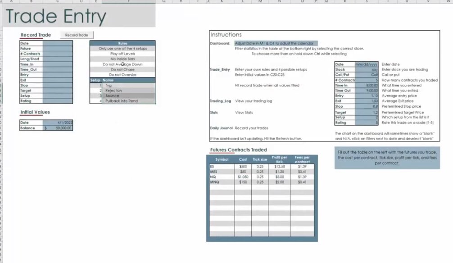Click 'Which setup from the list is it' text

(405, 118)
